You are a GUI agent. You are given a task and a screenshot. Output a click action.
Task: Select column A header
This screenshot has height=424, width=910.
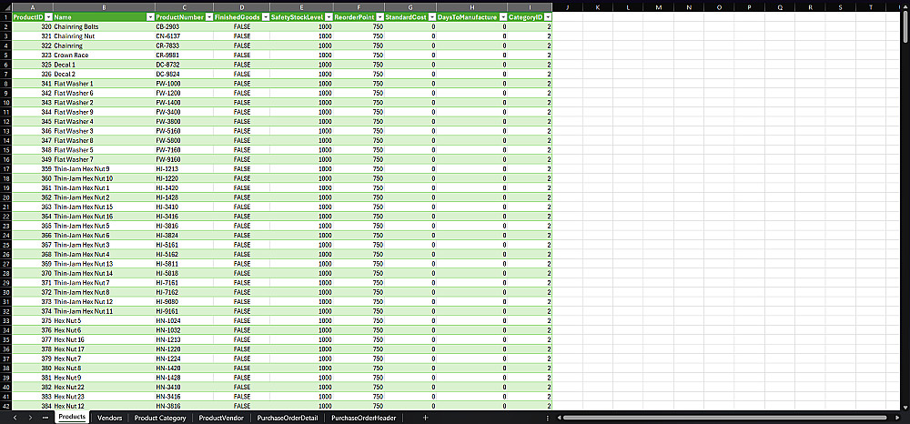pyautogui.click(x=32, y=7)
